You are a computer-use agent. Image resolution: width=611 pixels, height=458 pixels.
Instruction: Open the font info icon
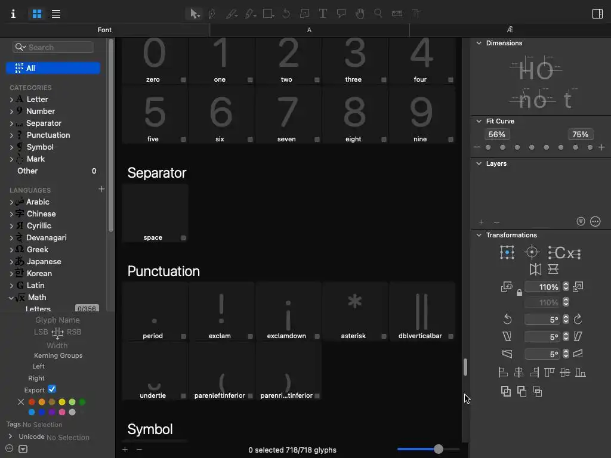[13, 14]
